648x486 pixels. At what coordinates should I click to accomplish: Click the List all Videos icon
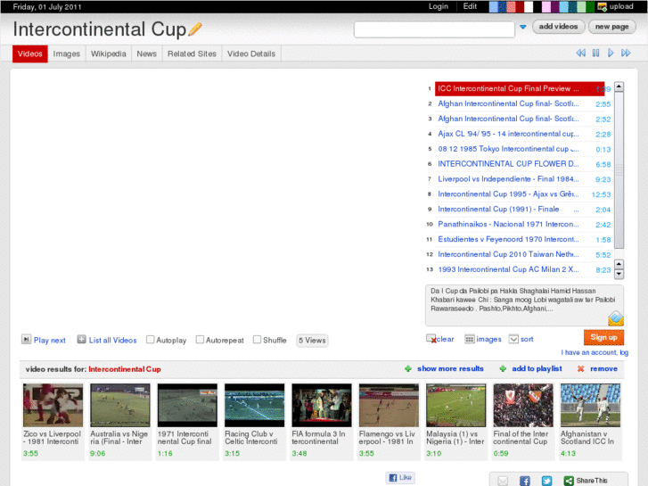point(81,340)
